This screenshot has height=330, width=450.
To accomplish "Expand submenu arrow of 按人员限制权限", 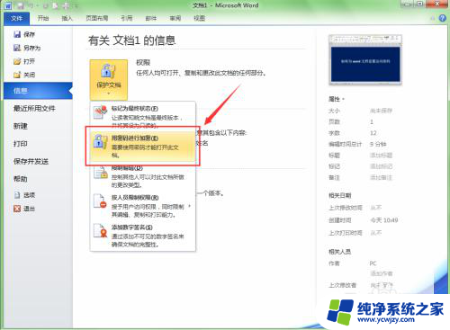I will pyautogui.click(x=189, y=206).
